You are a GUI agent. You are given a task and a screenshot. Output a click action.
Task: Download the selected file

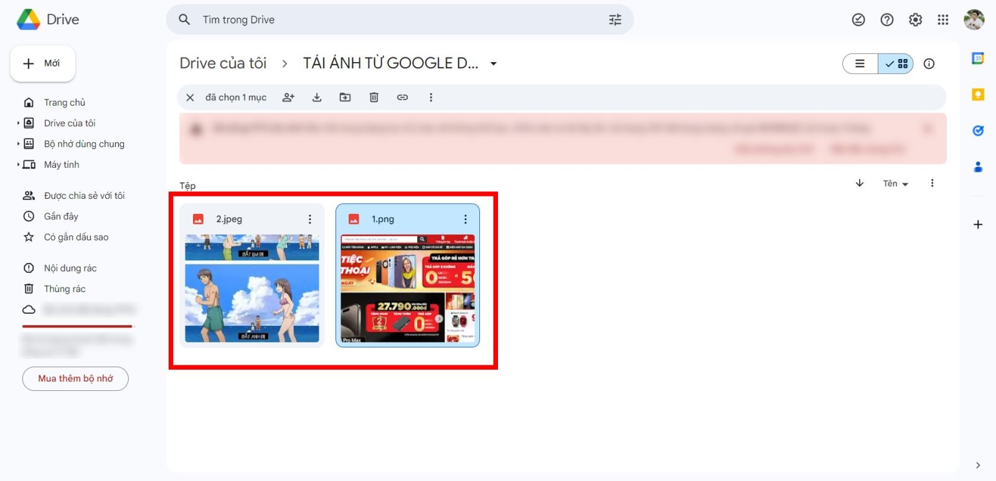[317, 98]
